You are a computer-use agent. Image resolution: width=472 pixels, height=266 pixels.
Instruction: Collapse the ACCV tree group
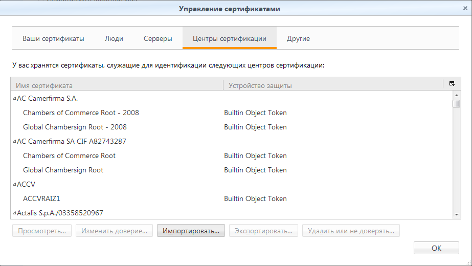(14, 185)
